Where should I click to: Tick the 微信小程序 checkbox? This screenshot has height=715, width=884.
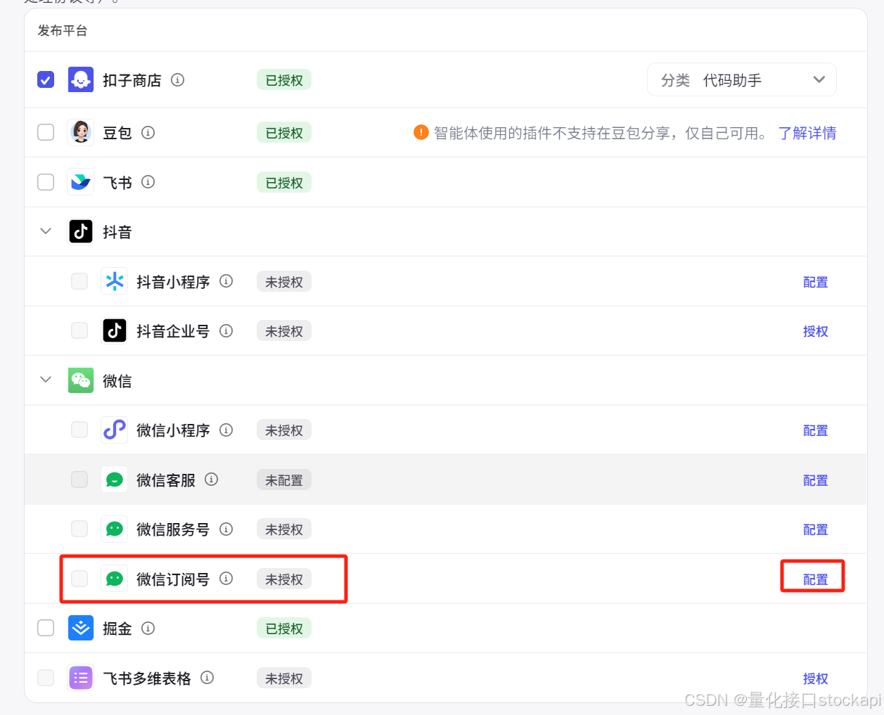click(79, 430)
